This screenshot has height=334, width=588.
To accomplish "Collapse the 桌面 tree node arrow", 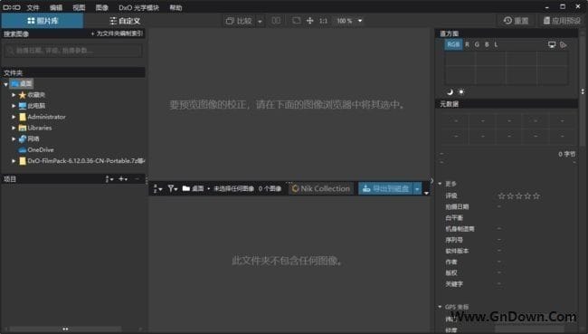I will [5, 84].
